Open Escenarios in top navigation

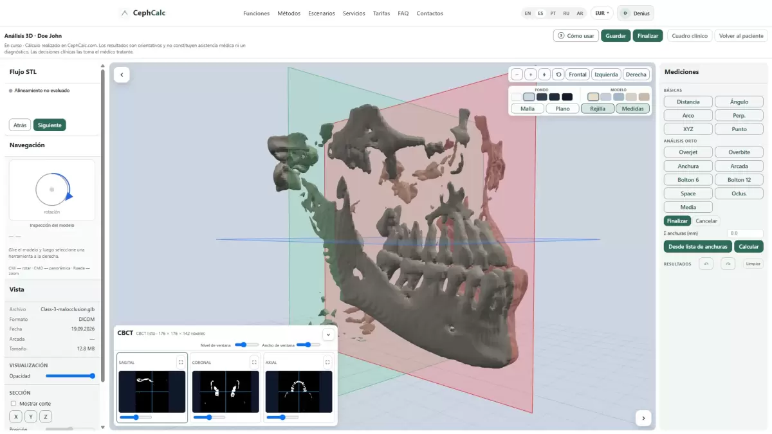(x=322, y=14)
